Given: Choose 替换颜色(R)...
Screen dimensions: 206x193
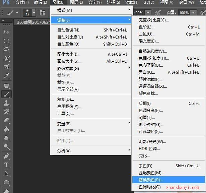Looking at the screenshot, I should coord(169,180).
